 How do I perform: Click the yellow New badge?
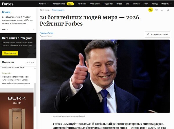coord(70,4)
